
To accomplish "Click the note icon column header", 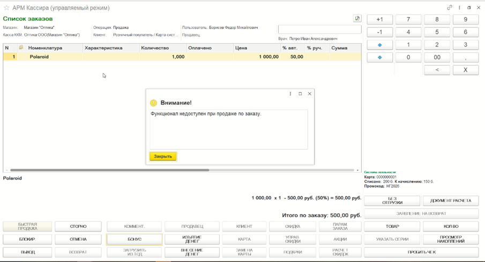I will pos(21,48).
